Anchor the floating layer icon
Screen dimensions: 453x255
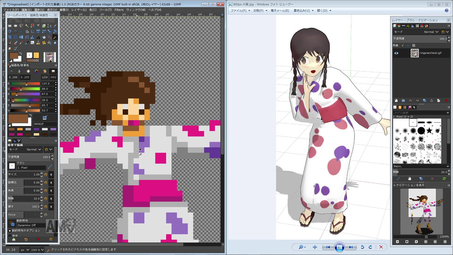tap(432, 100)
